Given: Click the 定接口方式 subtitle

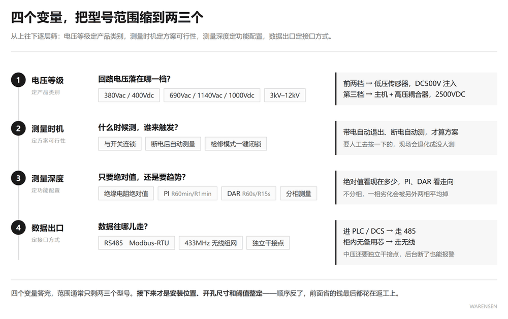Looking at the screenshot, I should [x=46, y=240].
